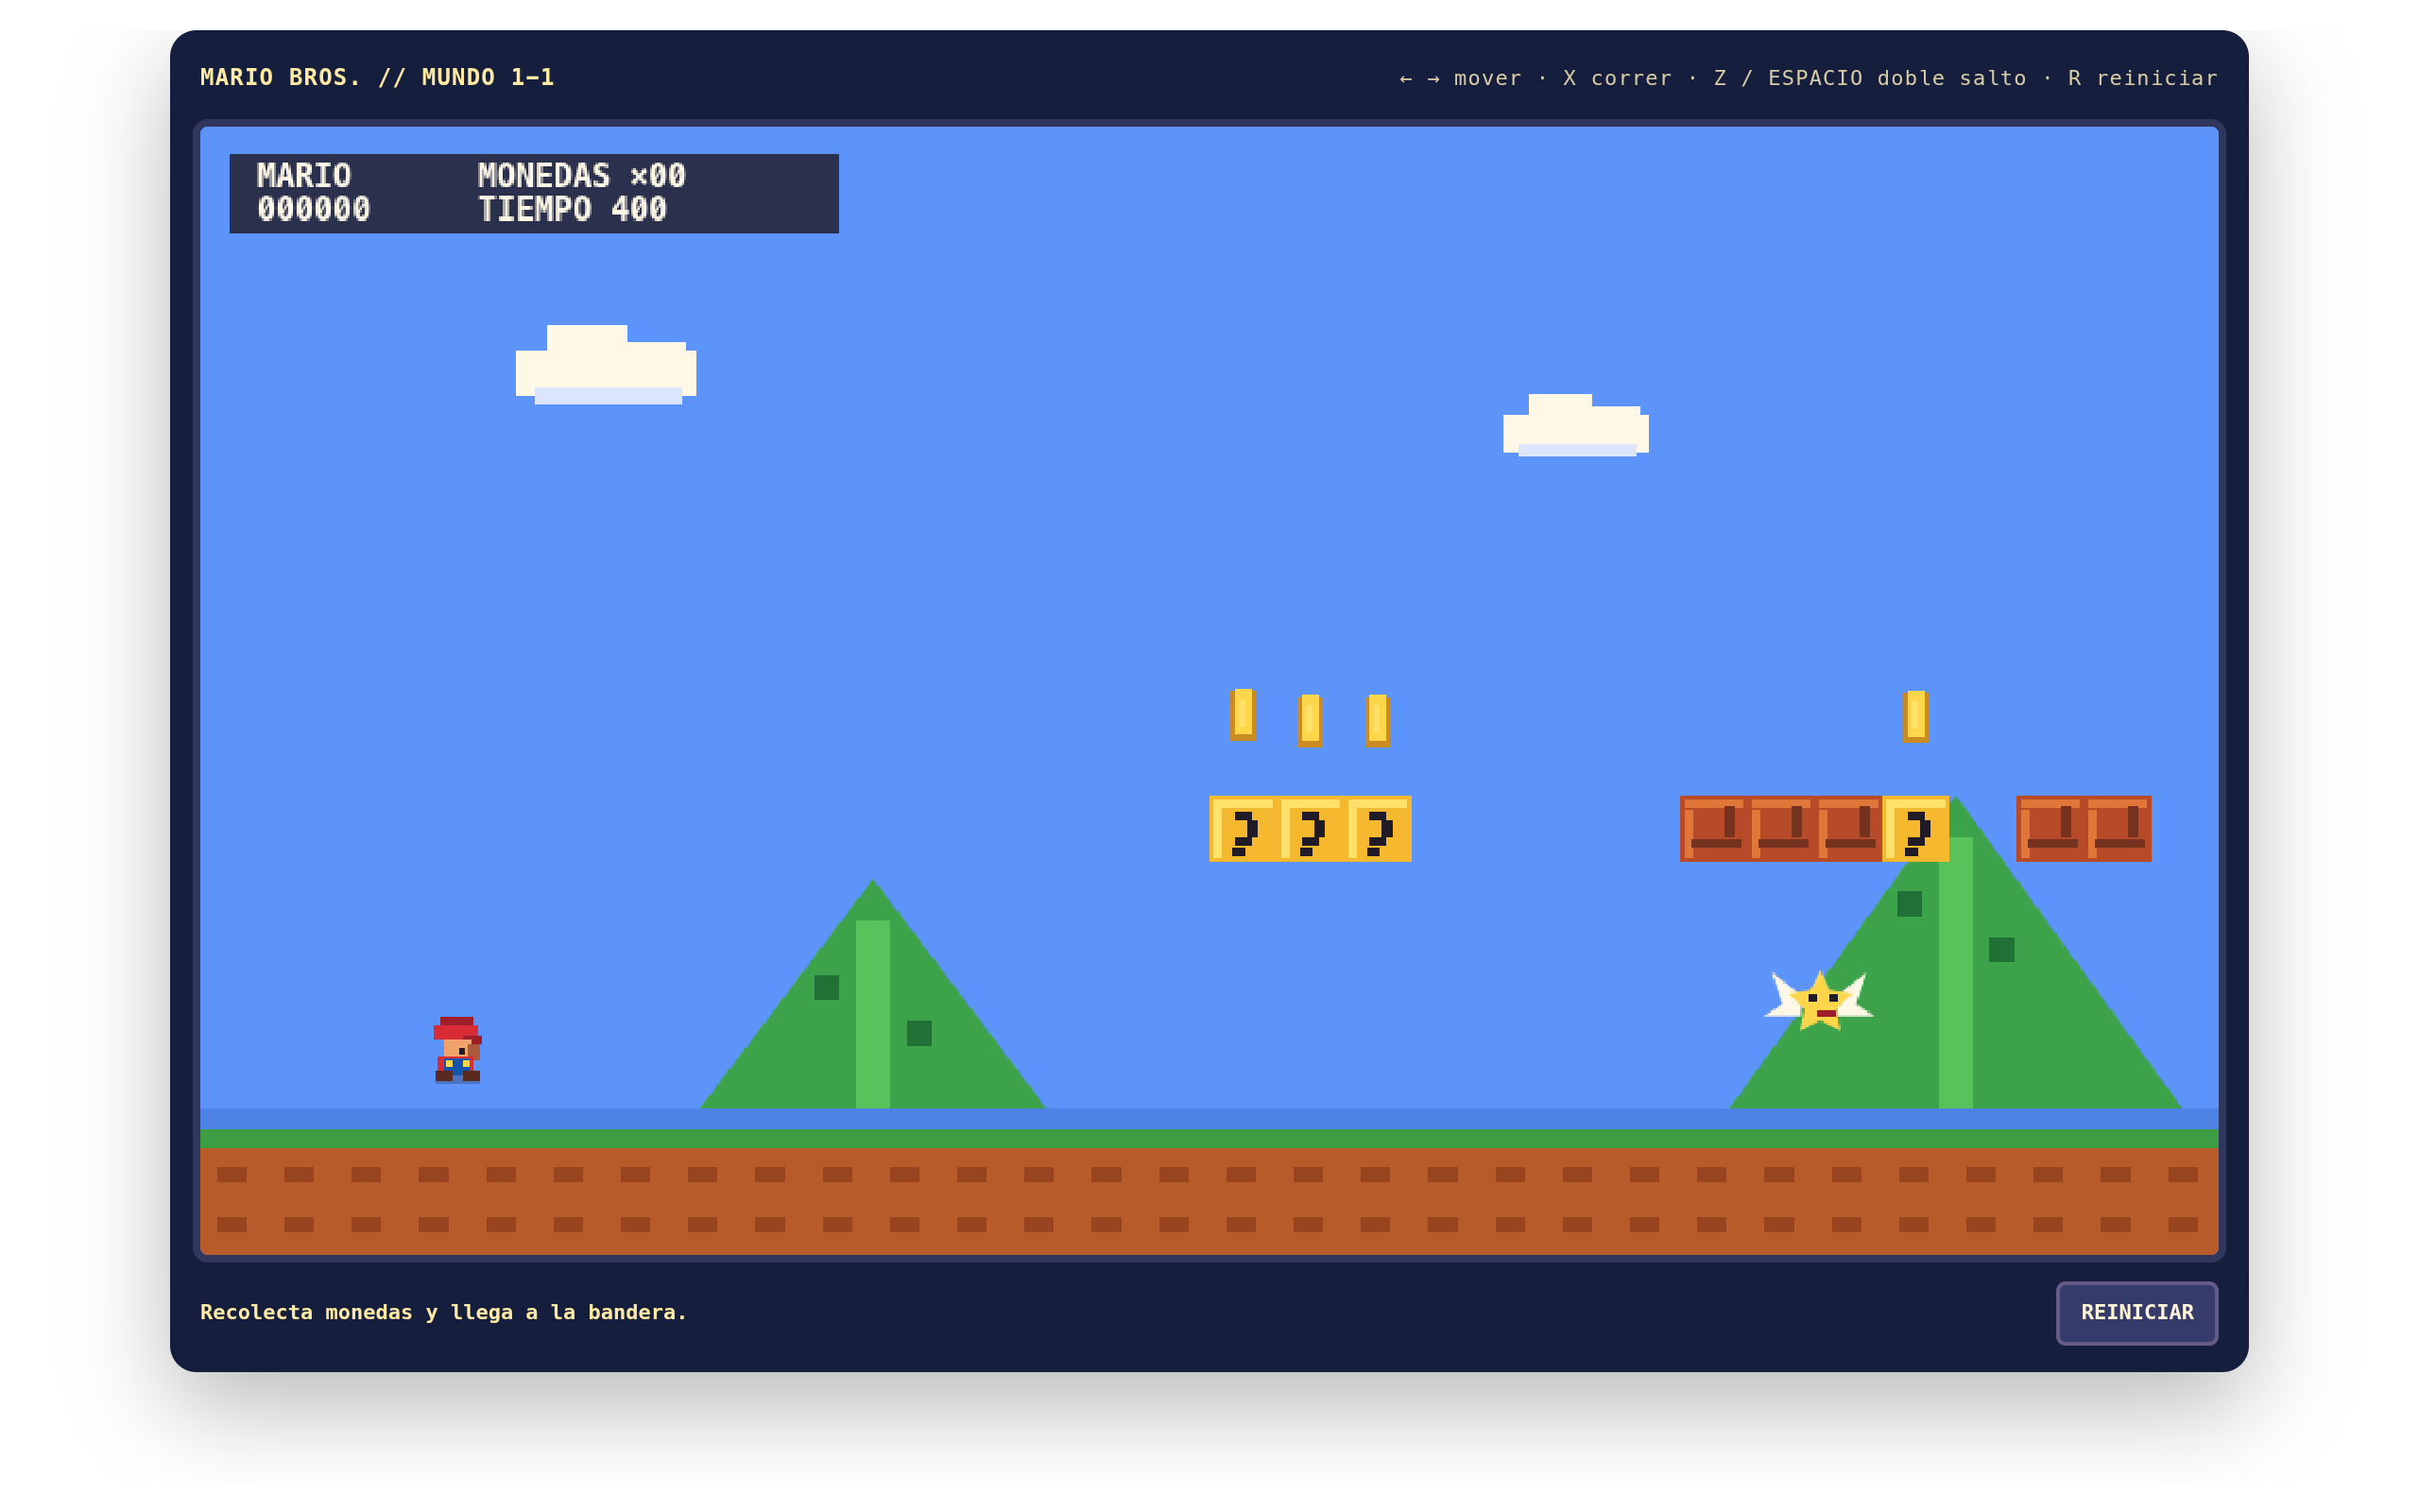Click the 'Z / ESPACIO doble salto' hint
This screenshot has width=2419, height=1512.
pos(1869,78)
